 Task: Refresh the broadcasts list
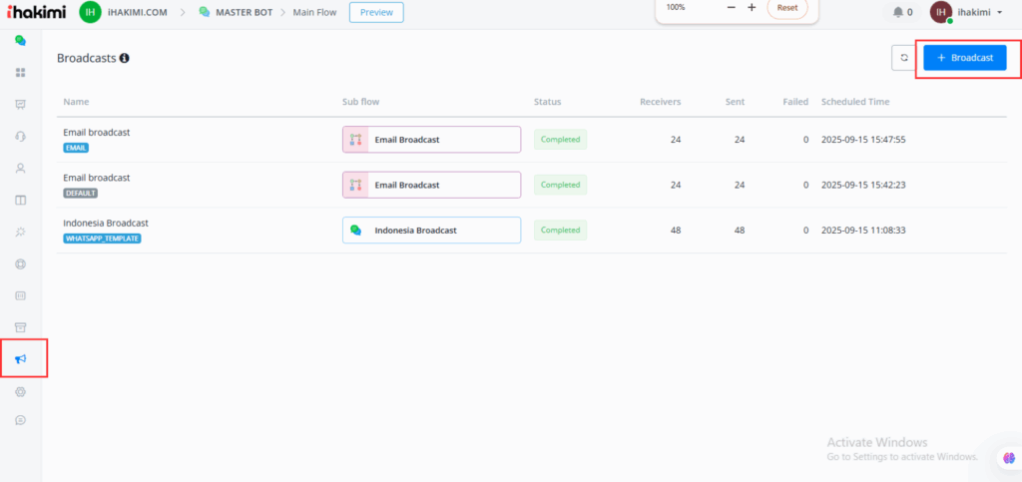[903, 58]
